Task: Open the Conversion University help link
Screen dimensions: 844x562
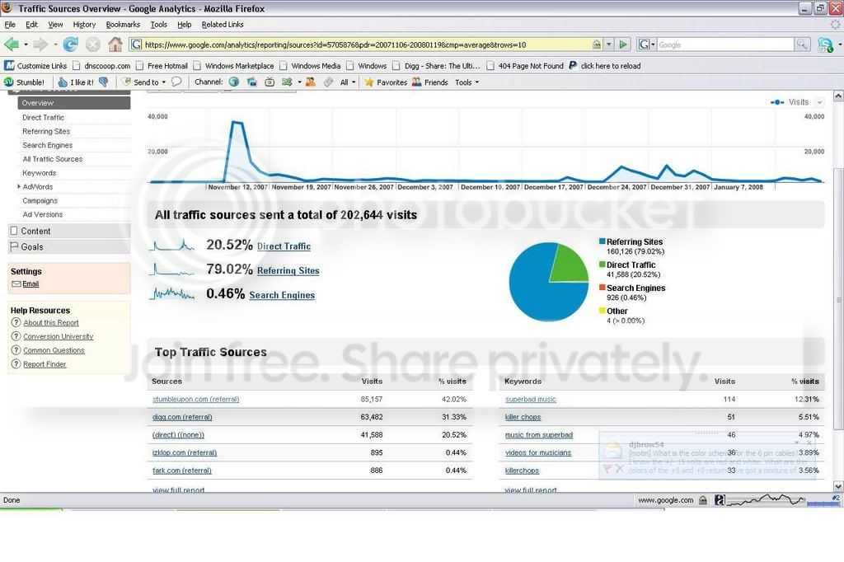Action: 59,336
